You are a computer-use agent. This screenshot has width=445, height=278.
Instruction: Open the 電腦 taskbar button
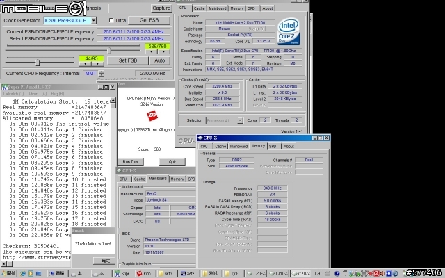pos(58,274)
